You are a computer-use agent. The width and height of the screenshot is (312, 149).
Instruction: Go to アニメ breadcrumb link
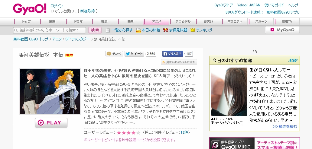(x=57, y=39)
